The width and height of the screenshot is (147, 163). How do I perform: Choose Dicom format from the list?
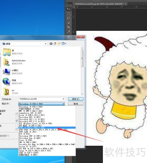click(x=47, y=115)
